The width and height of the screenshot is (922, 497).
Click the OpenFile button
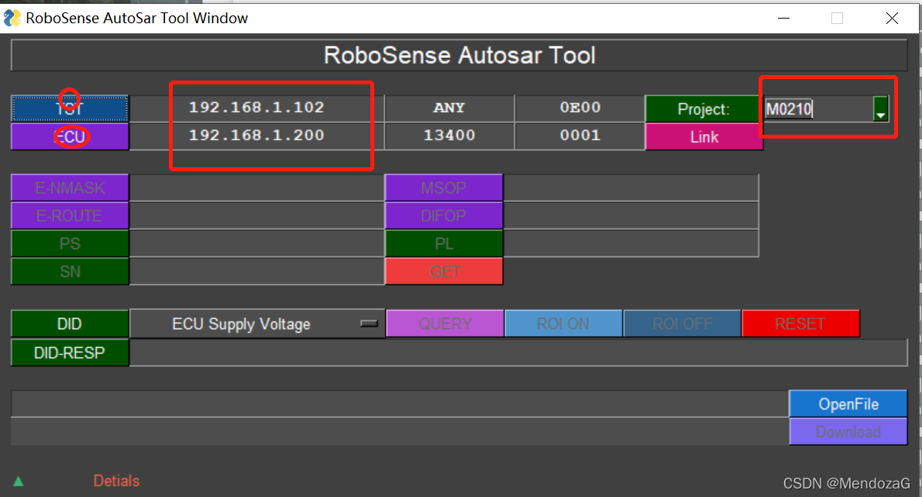point(848,403)
